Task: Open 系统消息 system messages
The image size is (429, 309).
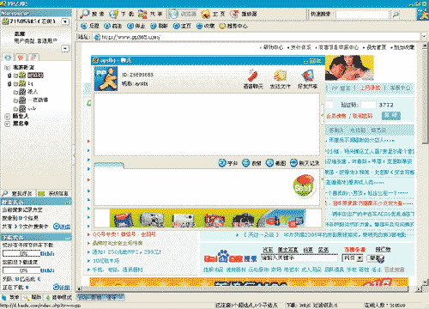Action: pyautogui.click(x=54, y=194)
